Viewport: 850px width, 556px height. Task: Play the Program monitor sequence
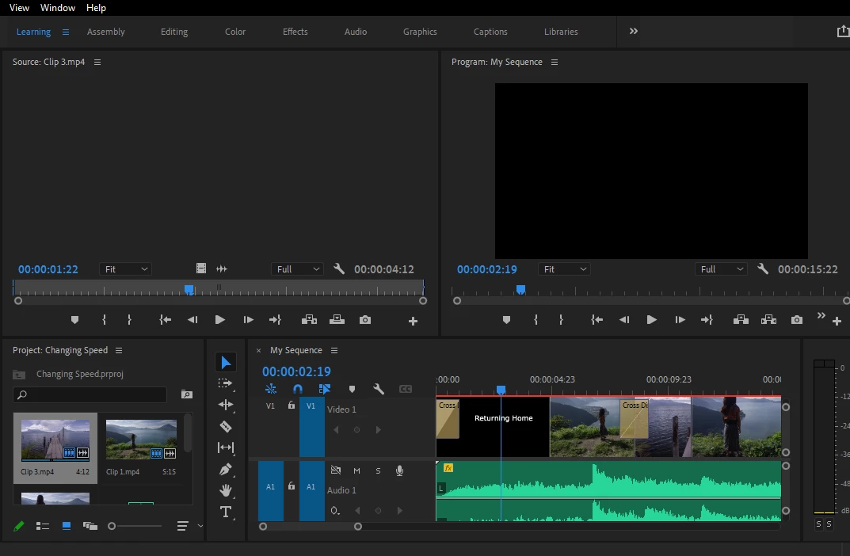click(651, 320)
